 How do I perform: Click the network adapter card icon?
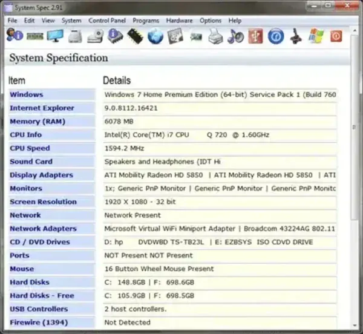click(196, 36)
